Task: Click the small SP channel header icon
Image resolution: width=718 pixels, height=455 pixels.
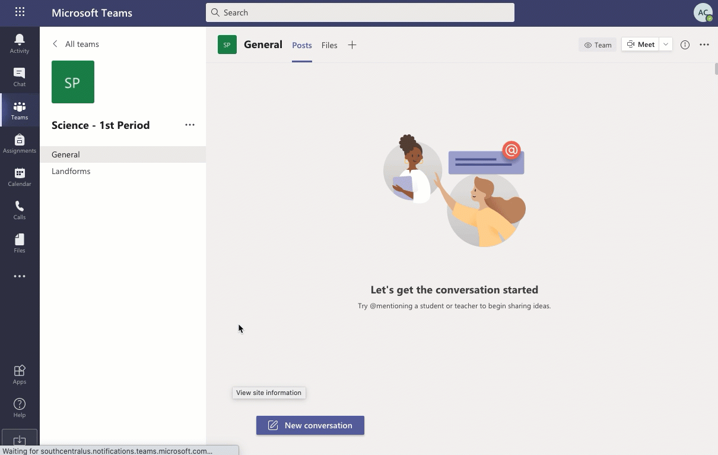Action: (227, 45)
